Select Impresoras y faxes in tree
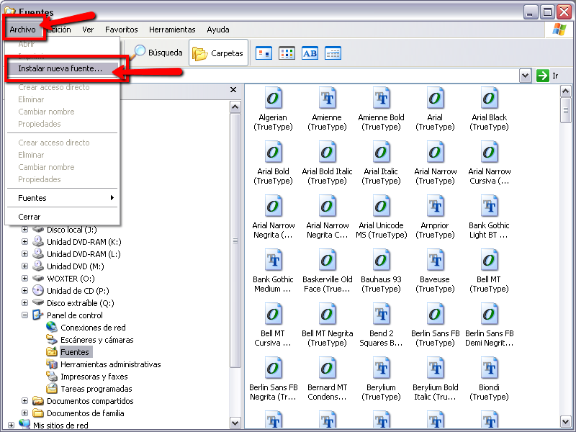 [94, 377]
